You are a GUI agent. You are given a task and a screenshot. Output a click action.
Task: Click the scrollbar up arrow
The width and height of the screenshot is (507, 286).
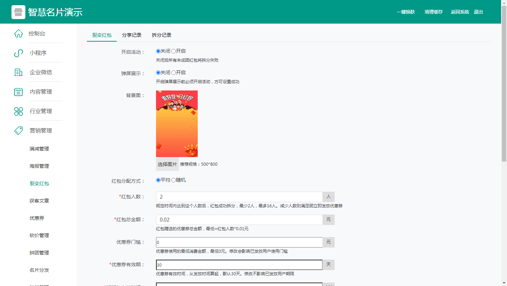tap(504, 3)
